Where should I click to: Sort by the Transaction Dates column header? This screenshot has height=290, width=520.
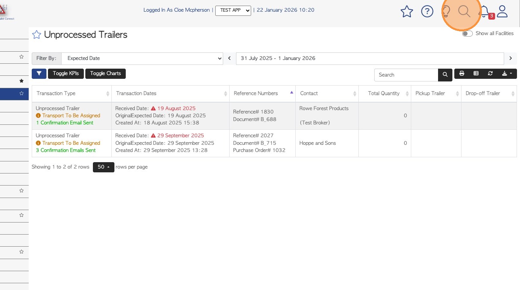pyautogui.click(x=171, y=94)
